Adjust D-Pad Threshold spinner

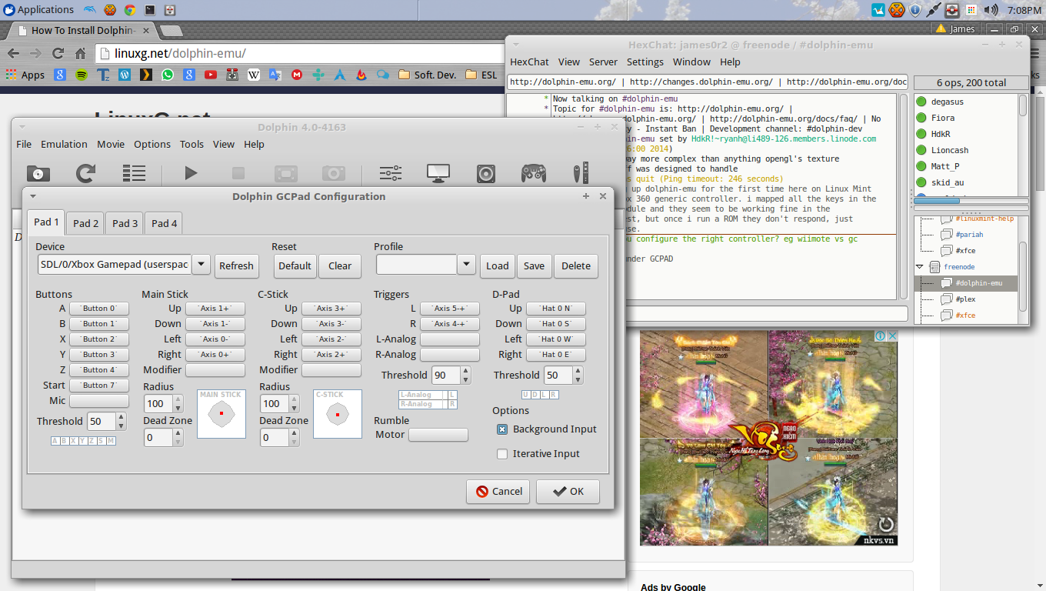coord(564,375)
